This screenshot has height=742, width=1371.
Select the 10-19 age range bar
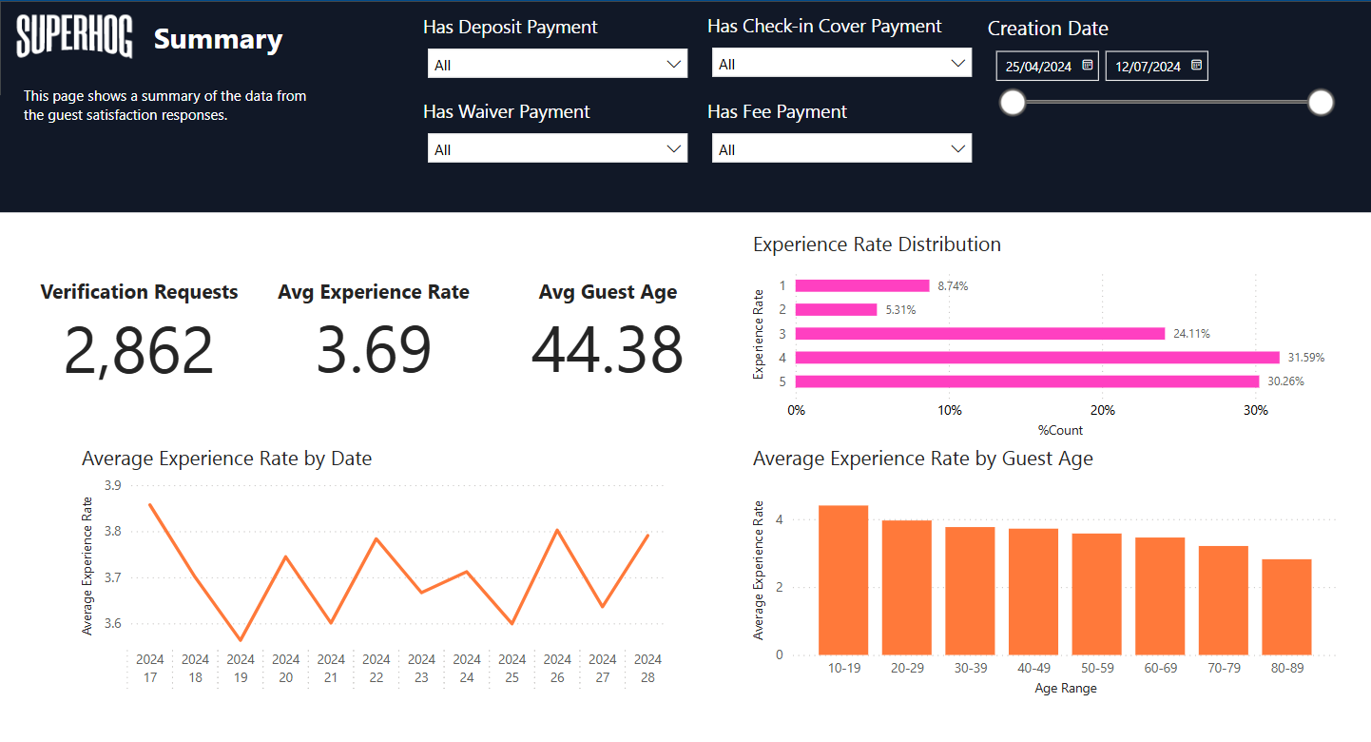[x=843, y=580]
